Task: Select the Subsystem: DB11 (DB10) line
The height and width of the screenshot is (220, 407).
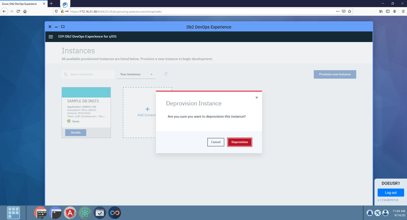Action: coord(81,110)
